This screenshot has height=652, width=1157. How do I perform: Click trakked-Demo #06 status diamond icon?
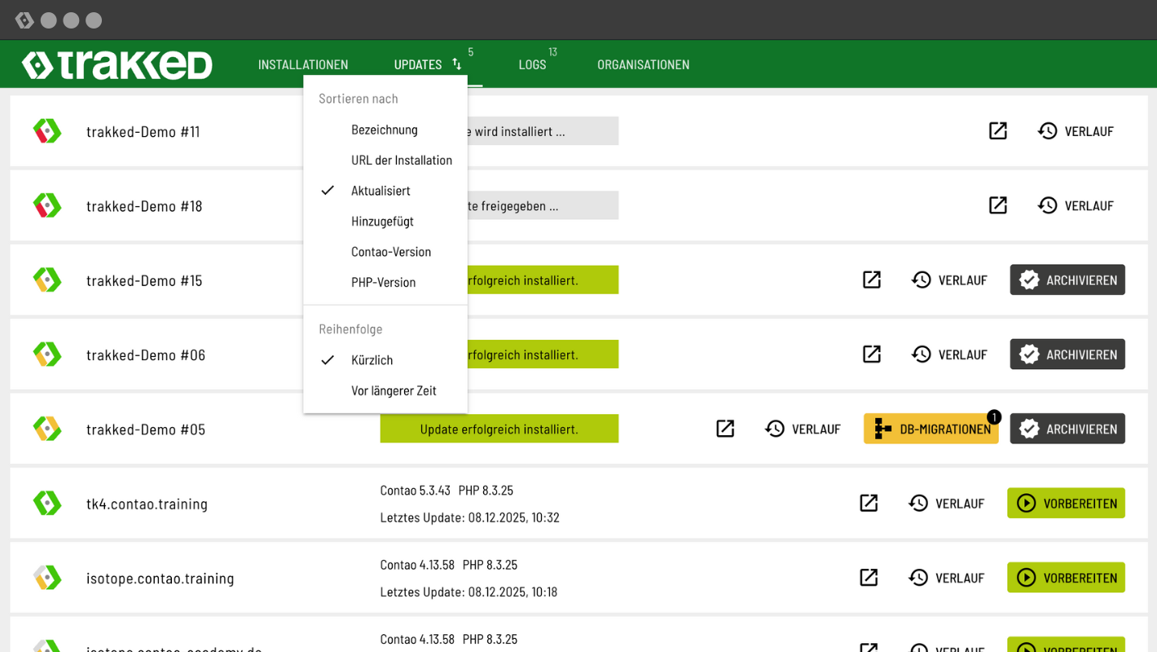coord(47,355)
